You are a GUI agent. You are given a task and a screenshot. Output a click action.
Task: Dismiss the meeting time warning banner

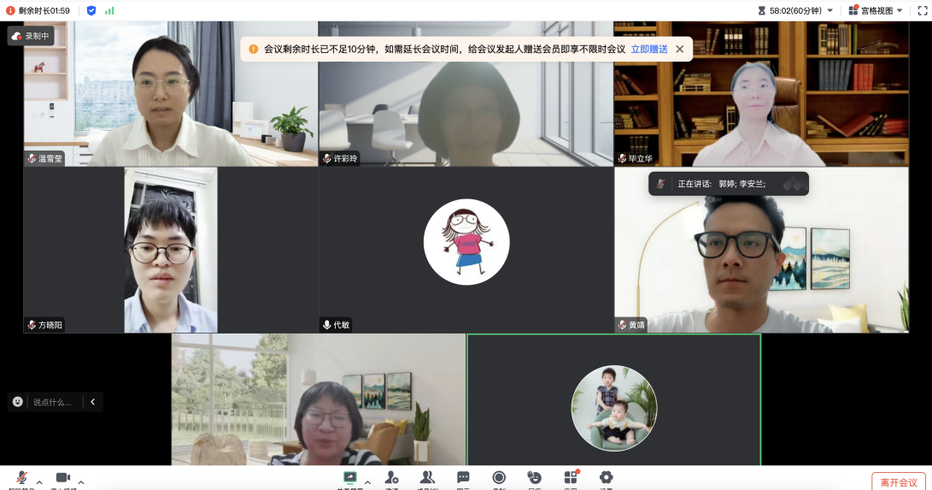tap(680, 50)
